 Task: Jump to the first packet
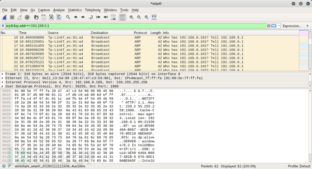[x=98, y=17]
